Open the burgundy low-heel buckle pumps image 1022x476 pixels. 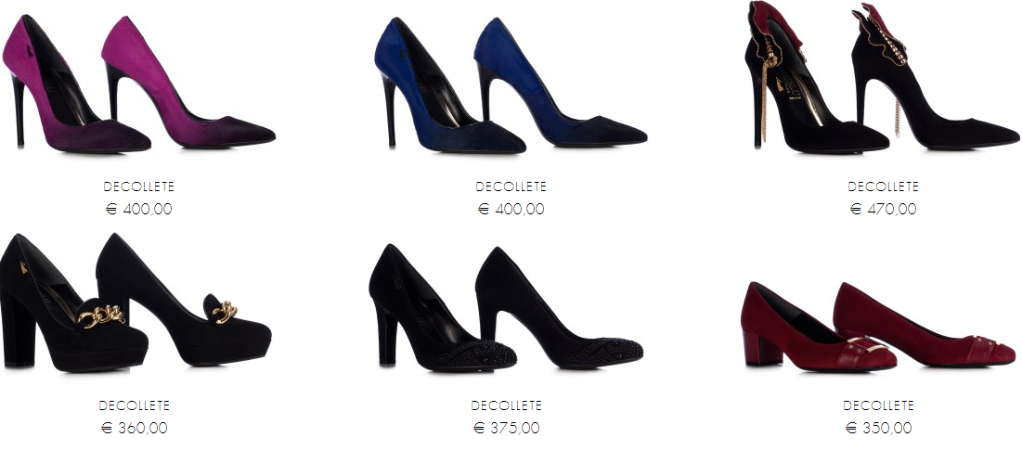878,326
